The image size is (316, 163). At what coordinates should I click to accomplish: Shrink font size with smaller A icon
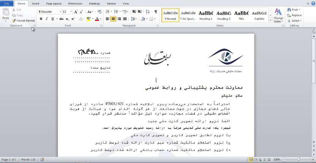coord(81,12)
